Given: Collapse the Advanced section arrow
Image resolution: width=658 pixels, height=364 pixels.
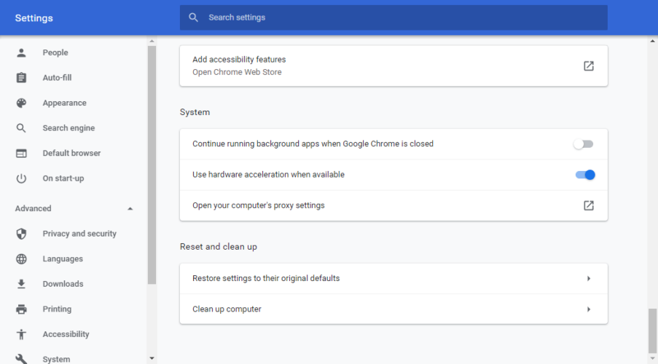Looking at the screenshot, I should 130,208.
